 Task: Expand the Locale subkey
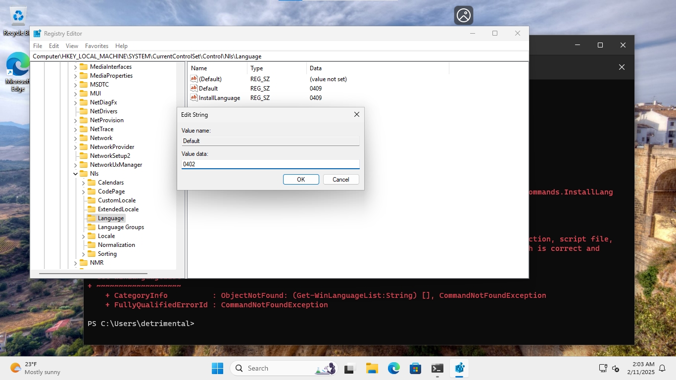click(84, 236)
